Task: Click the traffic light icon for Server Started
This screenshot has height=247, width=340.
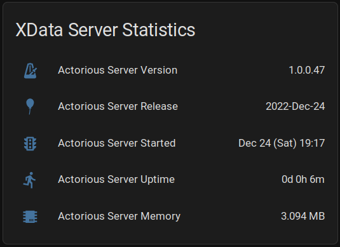Action: (30, 144)
